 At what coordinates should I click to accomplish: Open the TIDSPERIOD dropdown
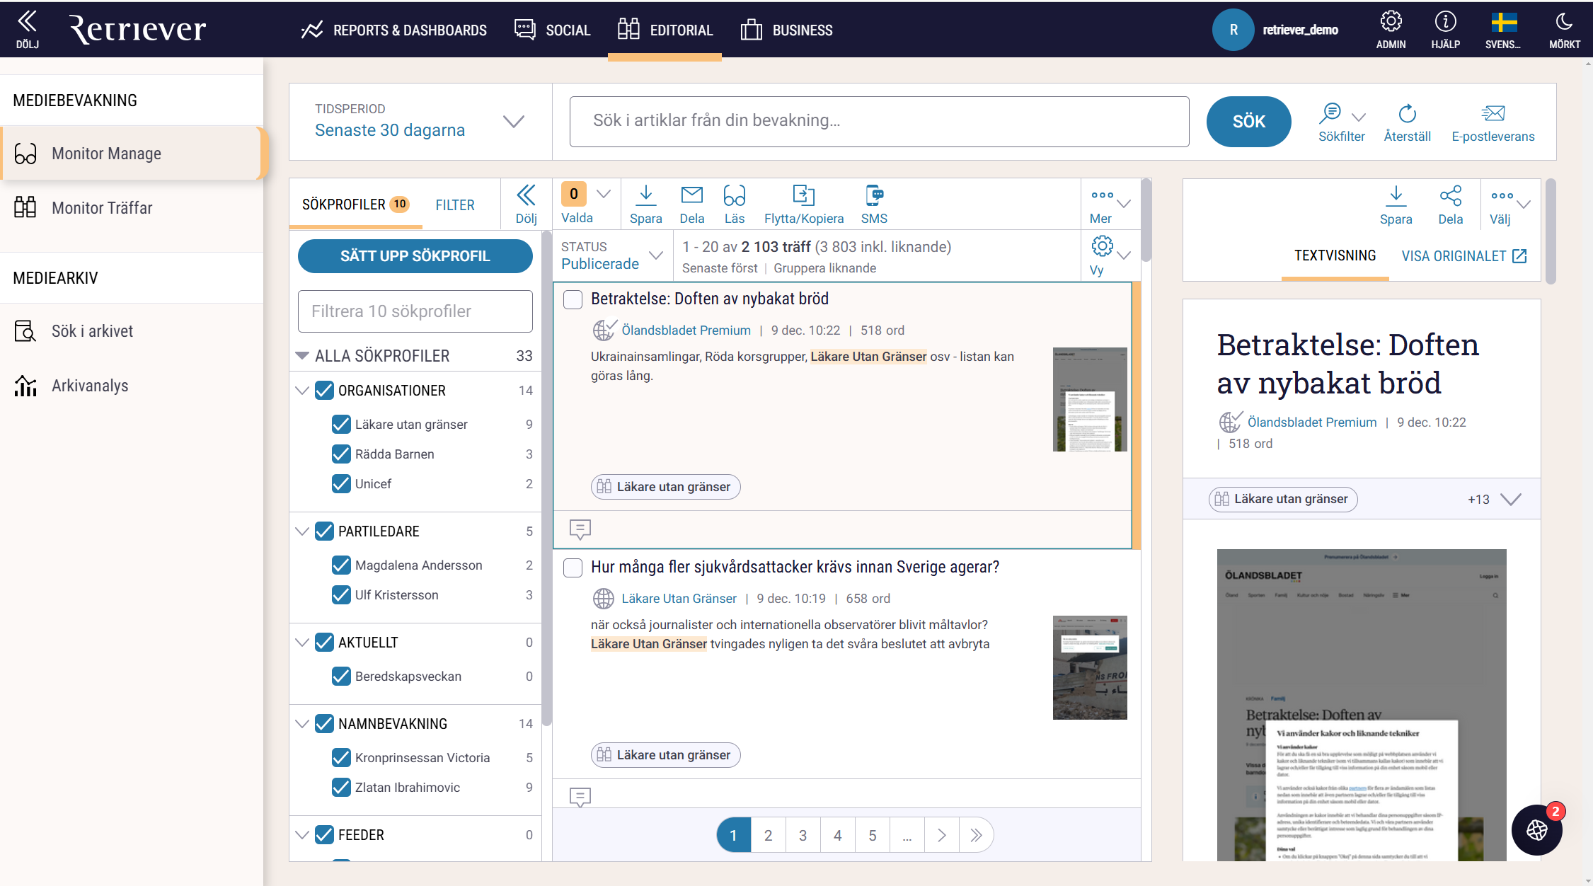coord(420,121)
